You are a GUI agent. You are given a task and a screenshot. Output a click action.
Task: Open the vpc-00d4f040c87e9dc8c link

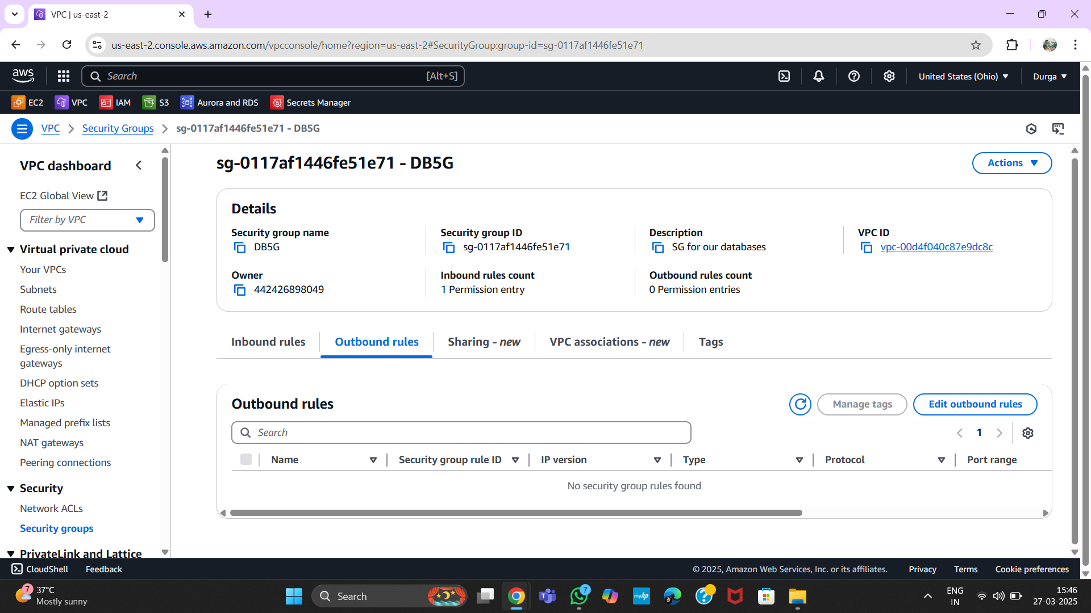tap(936, 247)
